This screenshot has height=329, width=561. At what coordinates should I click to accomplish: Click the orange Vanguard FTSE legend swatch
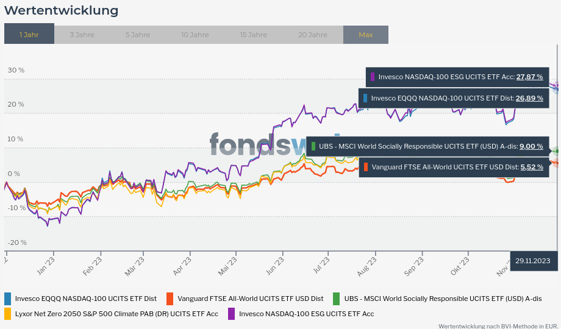click(170, 299)
